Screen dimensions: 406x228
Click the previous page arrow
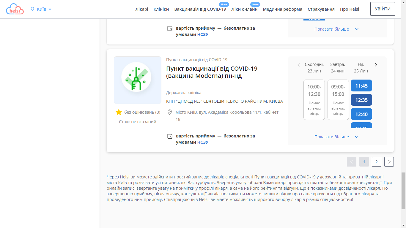click(x=352, y=162)
